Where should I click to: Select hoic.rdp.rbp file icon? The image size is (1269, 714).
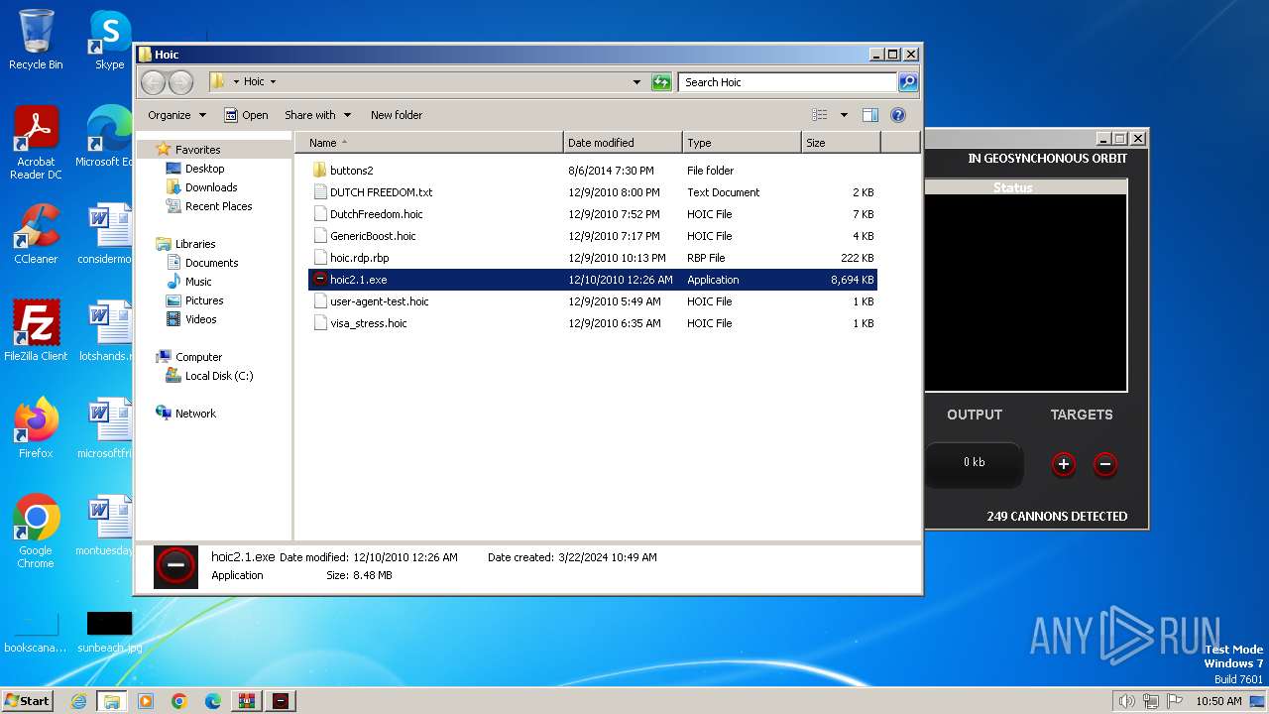tap(319, 258)
